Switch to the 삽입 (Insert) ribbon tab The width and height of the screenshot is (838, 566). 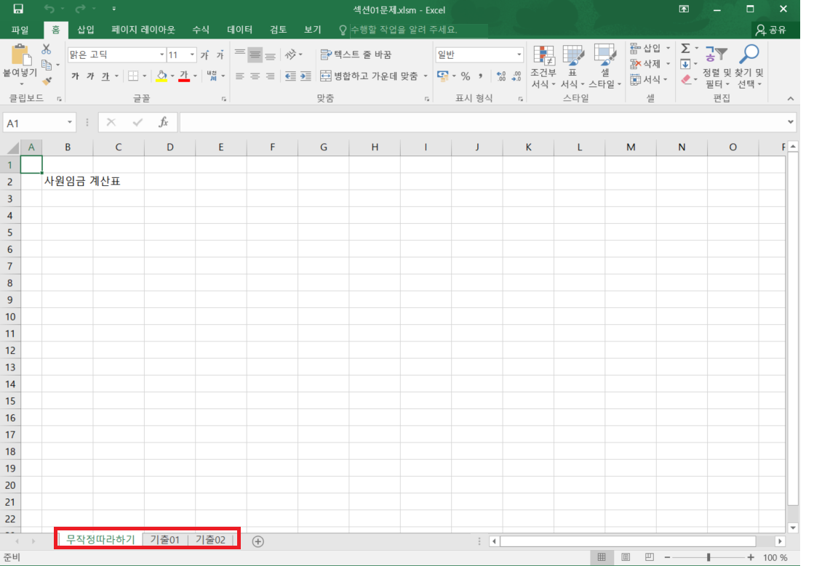point(86,30)
